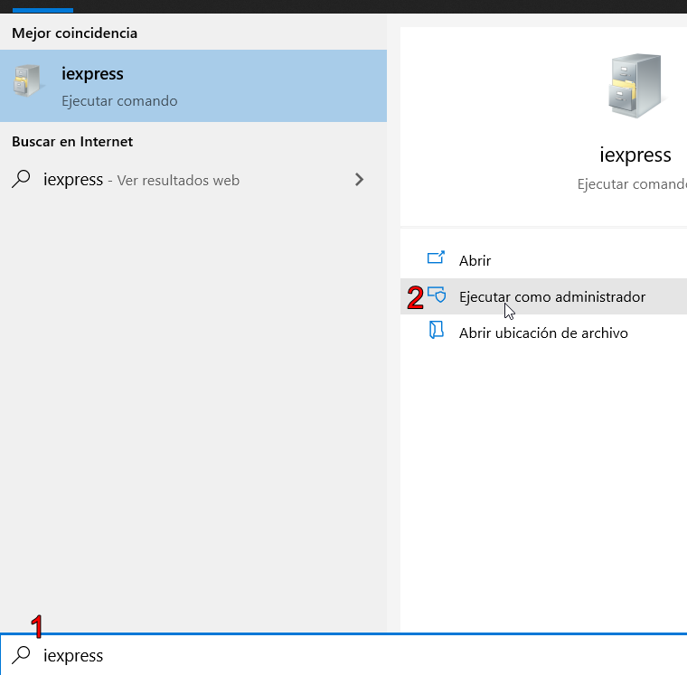Focus the search box containing iexpress
The height and width of the screenshot is (675, 687).
coord(343,655)
